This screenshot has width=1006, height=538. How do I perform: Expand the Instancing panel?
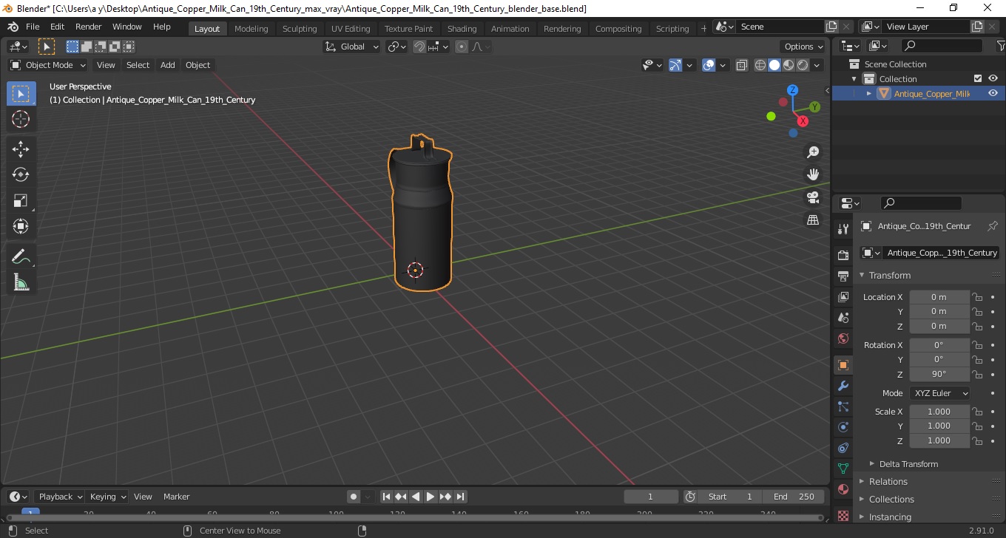tap(890, 517)
